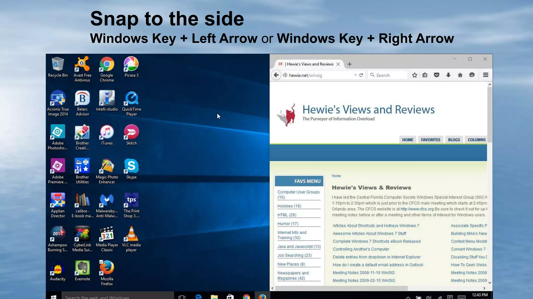Click the page vertical scrollbar thumb

(x=490, y=114)
